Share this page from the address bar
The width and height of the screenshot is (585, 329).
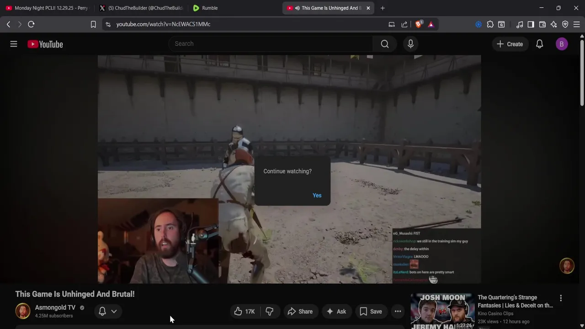(x=404, y=24)
